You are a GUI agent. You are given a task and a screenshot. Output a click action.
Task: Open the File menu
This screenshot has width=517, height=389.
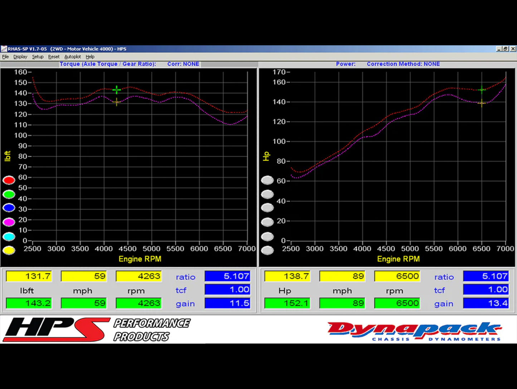[x=5, y=57]
